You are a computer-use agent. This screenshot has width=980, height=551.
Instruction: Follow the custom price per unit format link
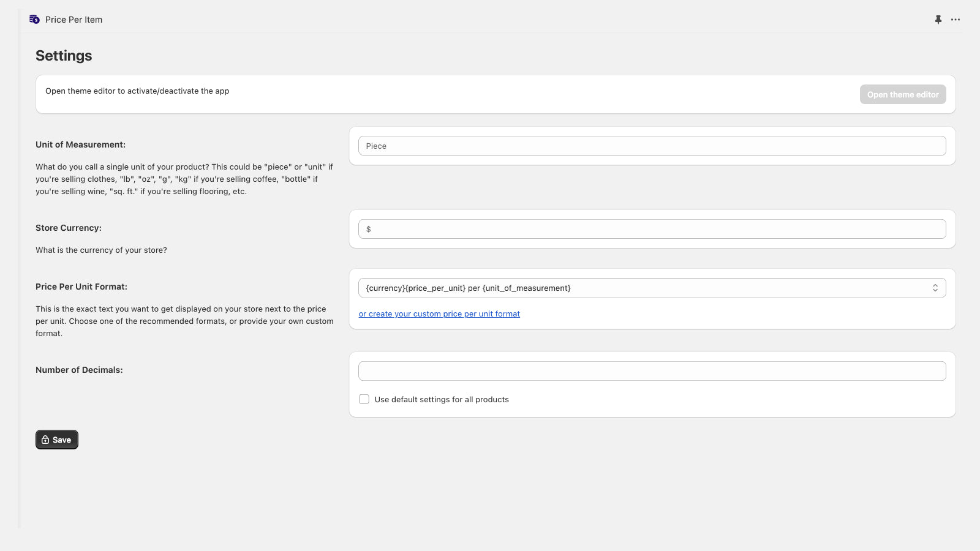point(439,314)
